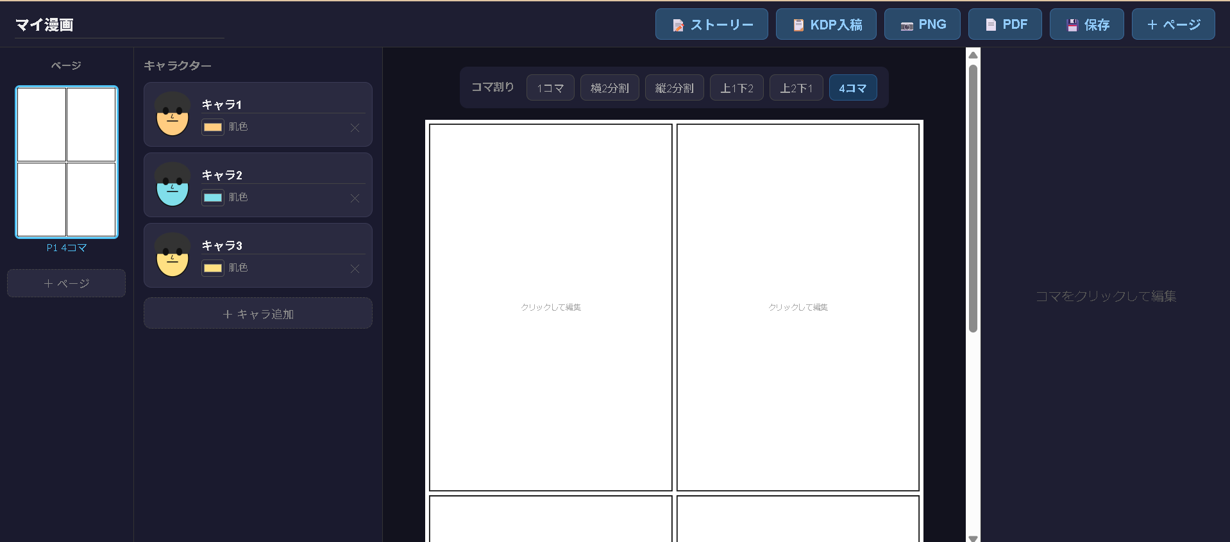
Task: Choose the 1コマ layout
Action: 550,88
